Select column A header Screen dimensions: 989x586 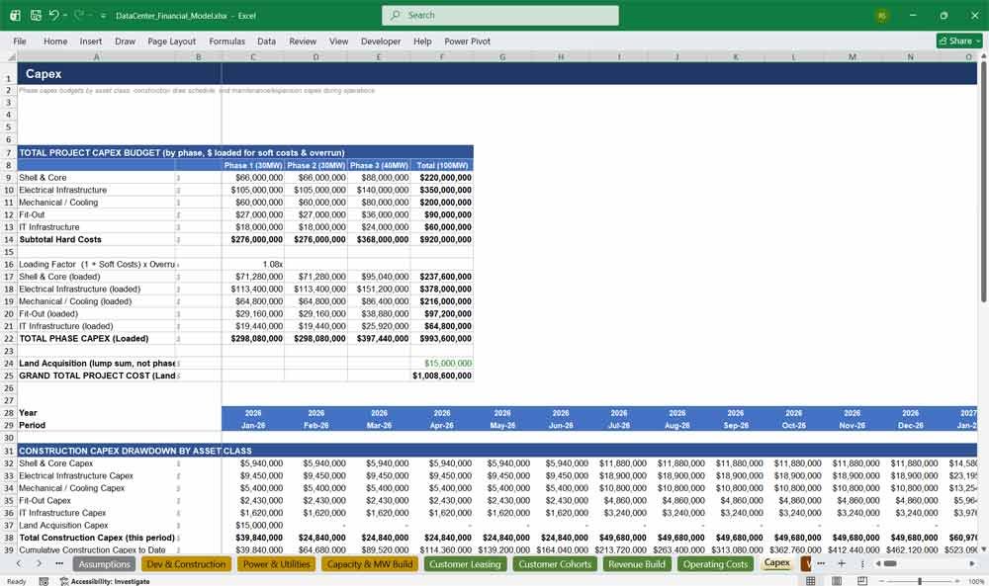97,56
